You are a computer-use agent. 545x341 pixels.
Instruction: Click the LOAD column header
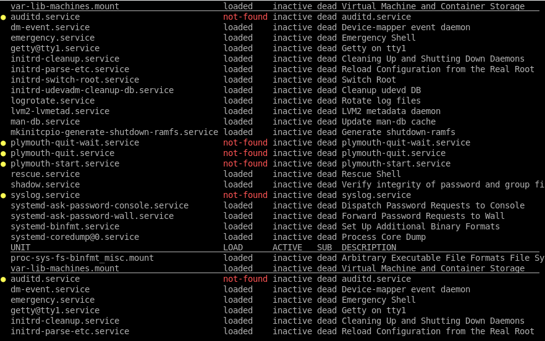click(233, 247)
